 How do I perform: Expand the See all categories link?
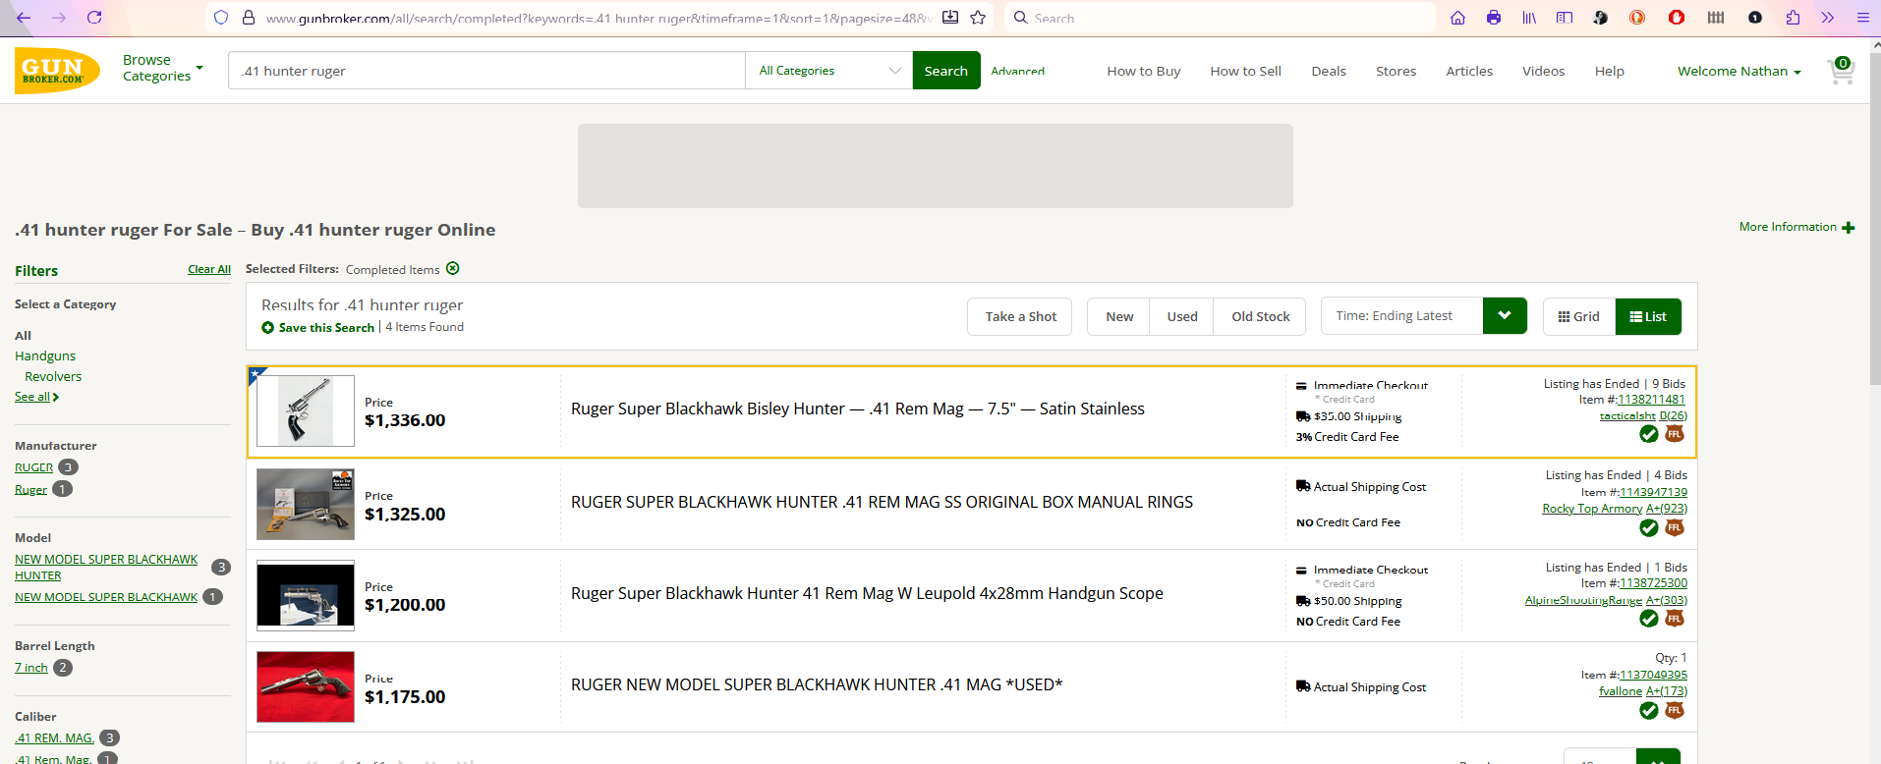tap(36, 397)
